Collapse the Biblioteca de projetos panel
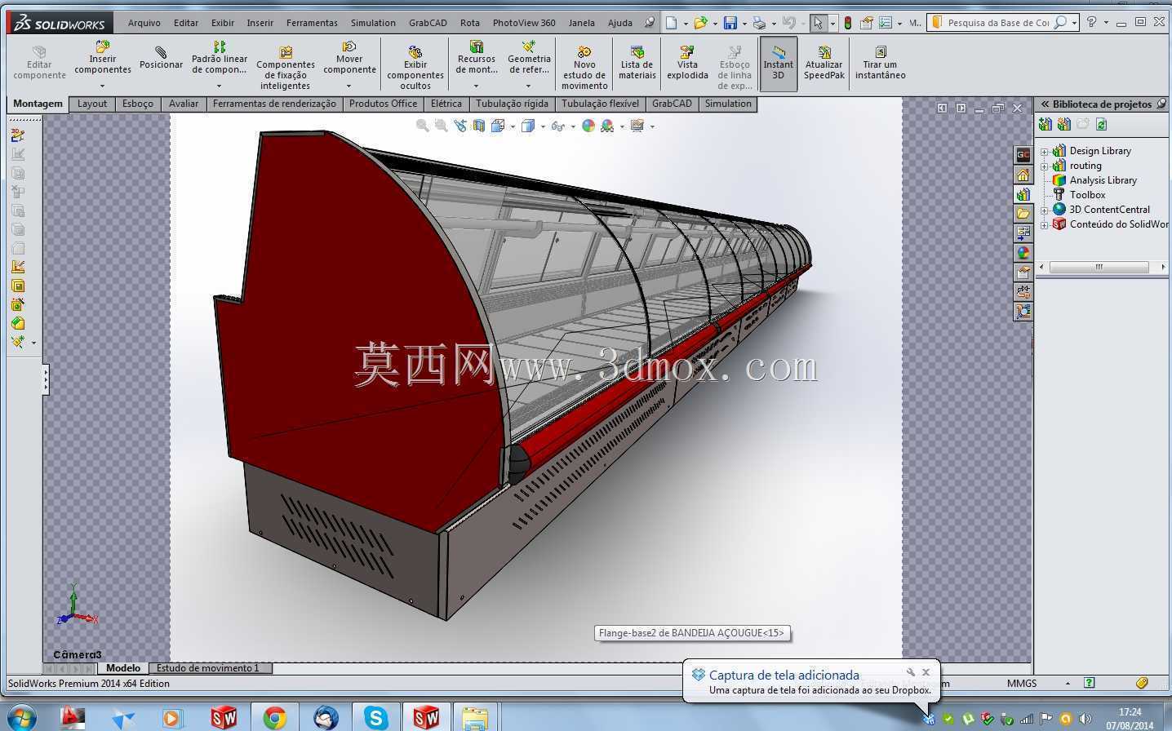The image size is (1172, 731). [1045, 104]
